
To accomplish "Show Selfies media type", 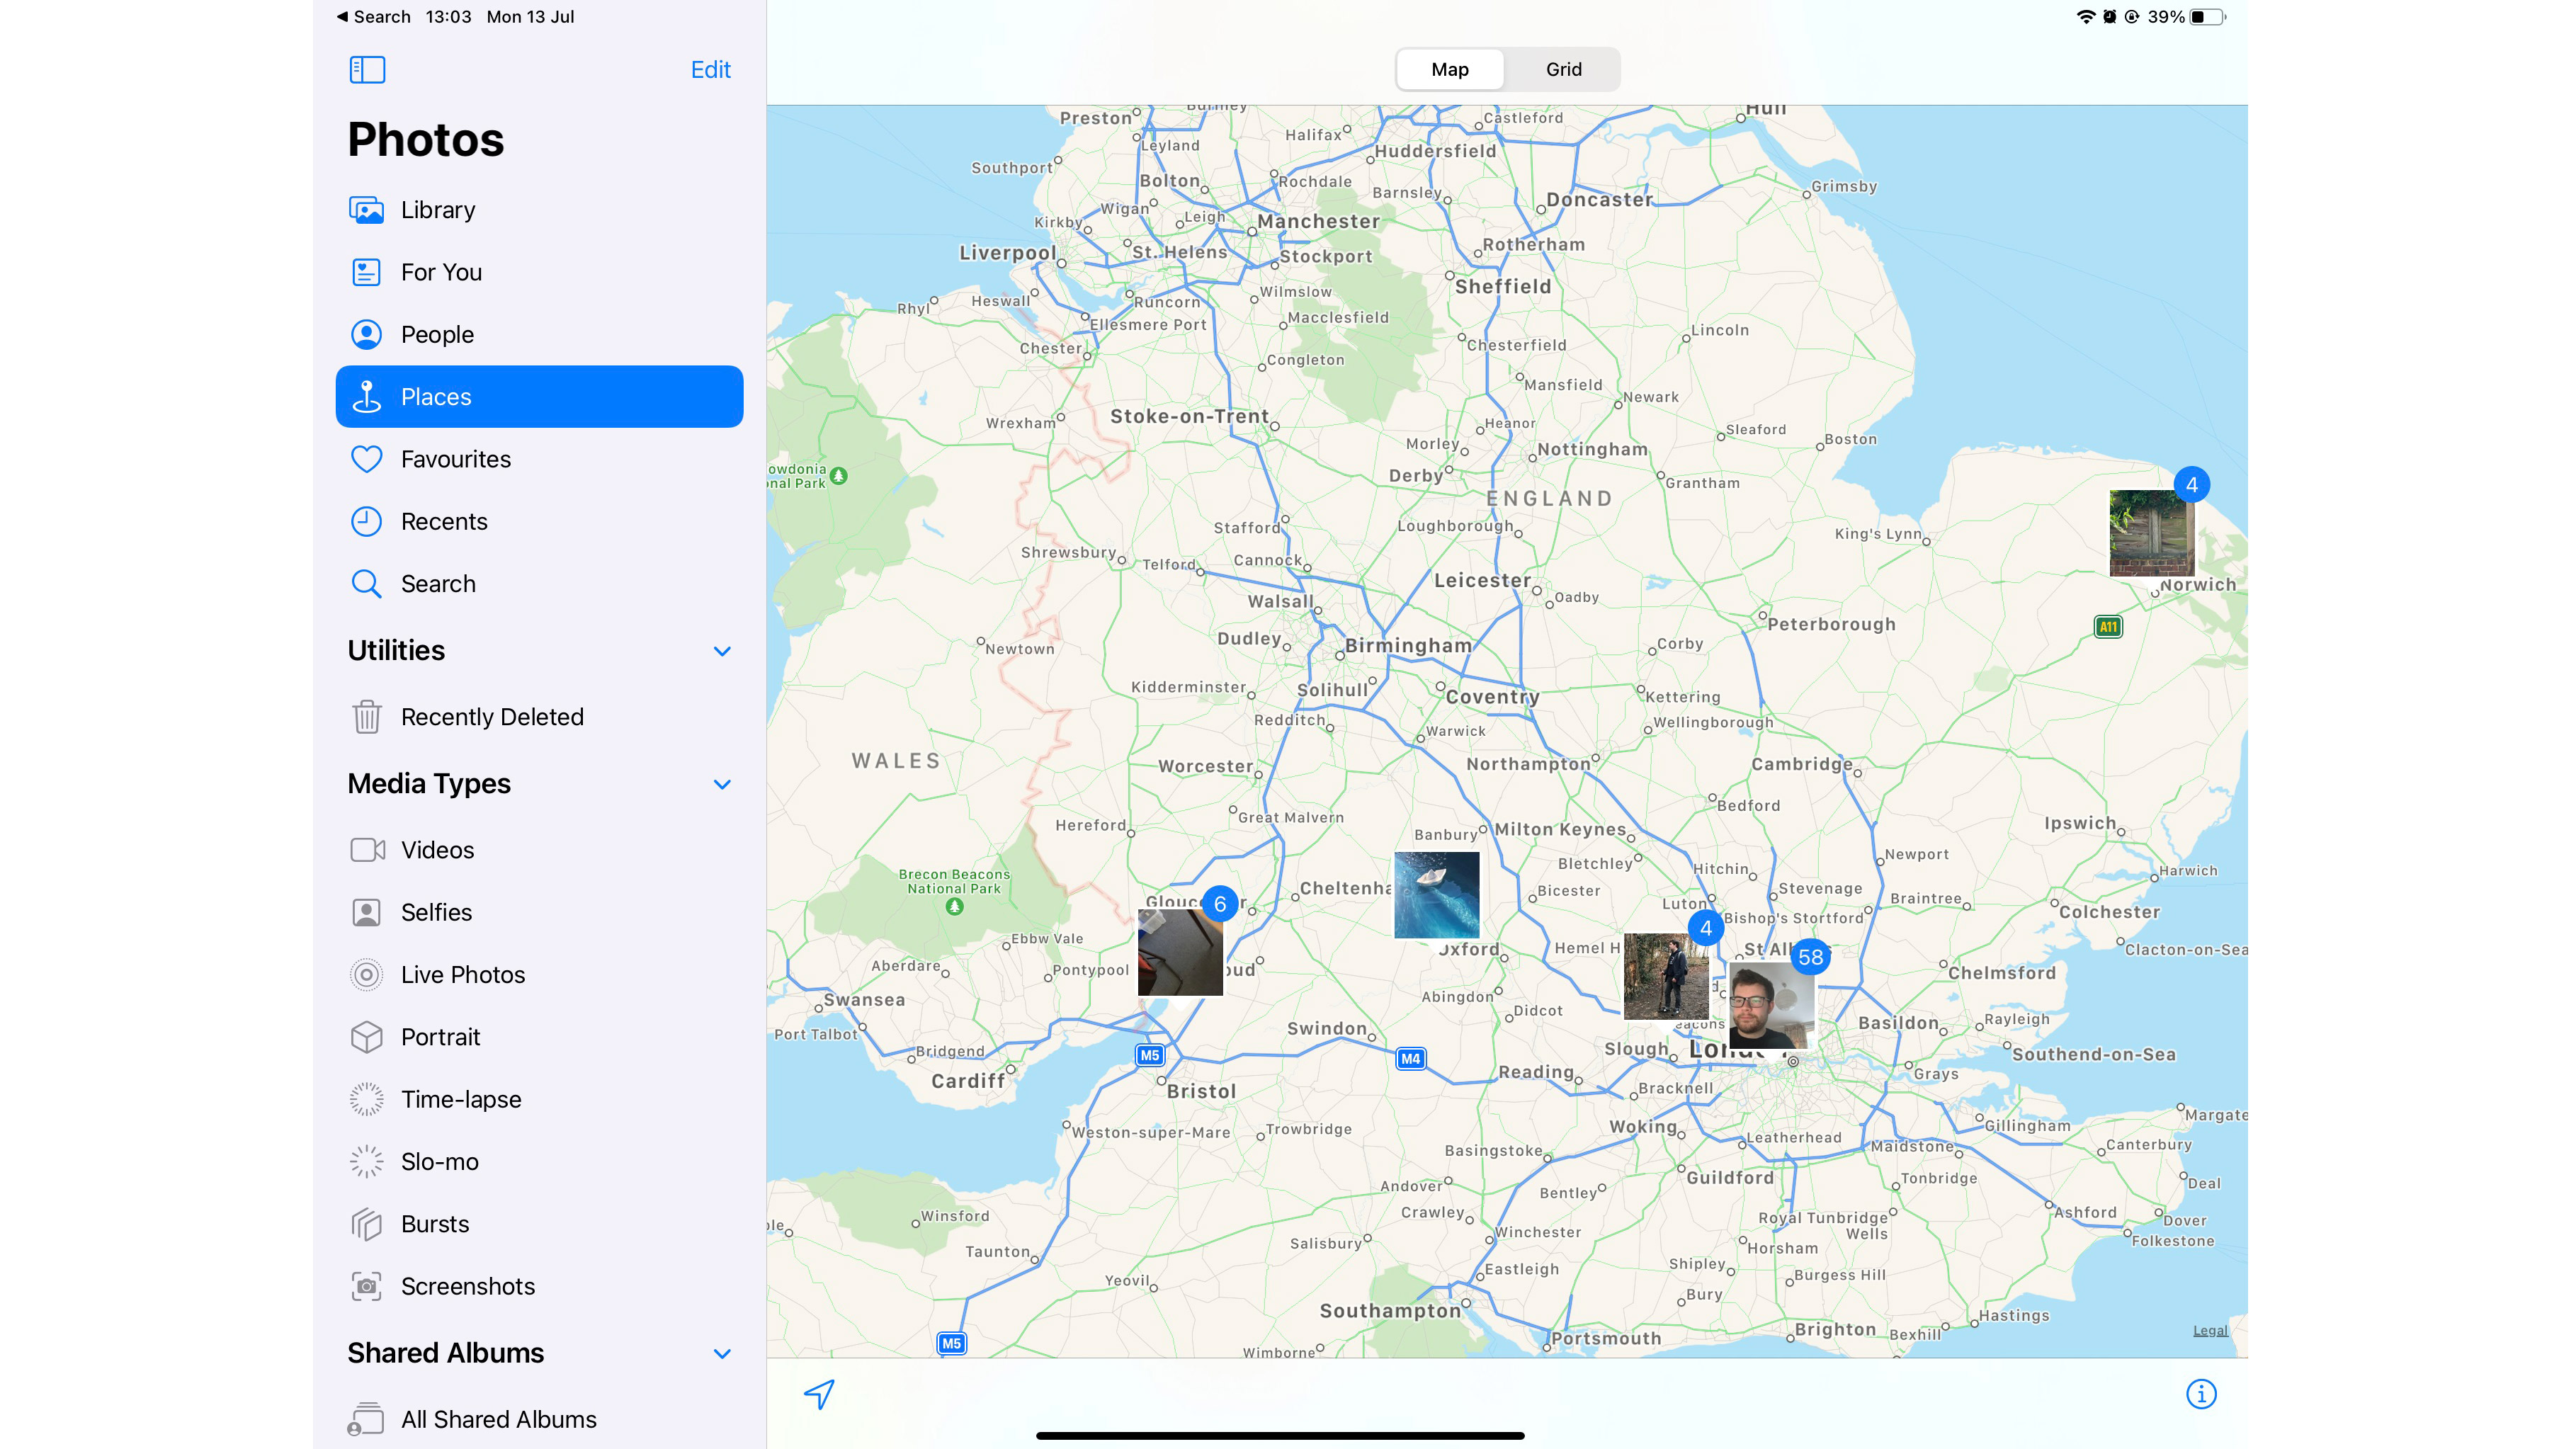I will click(x=539, y=912).
